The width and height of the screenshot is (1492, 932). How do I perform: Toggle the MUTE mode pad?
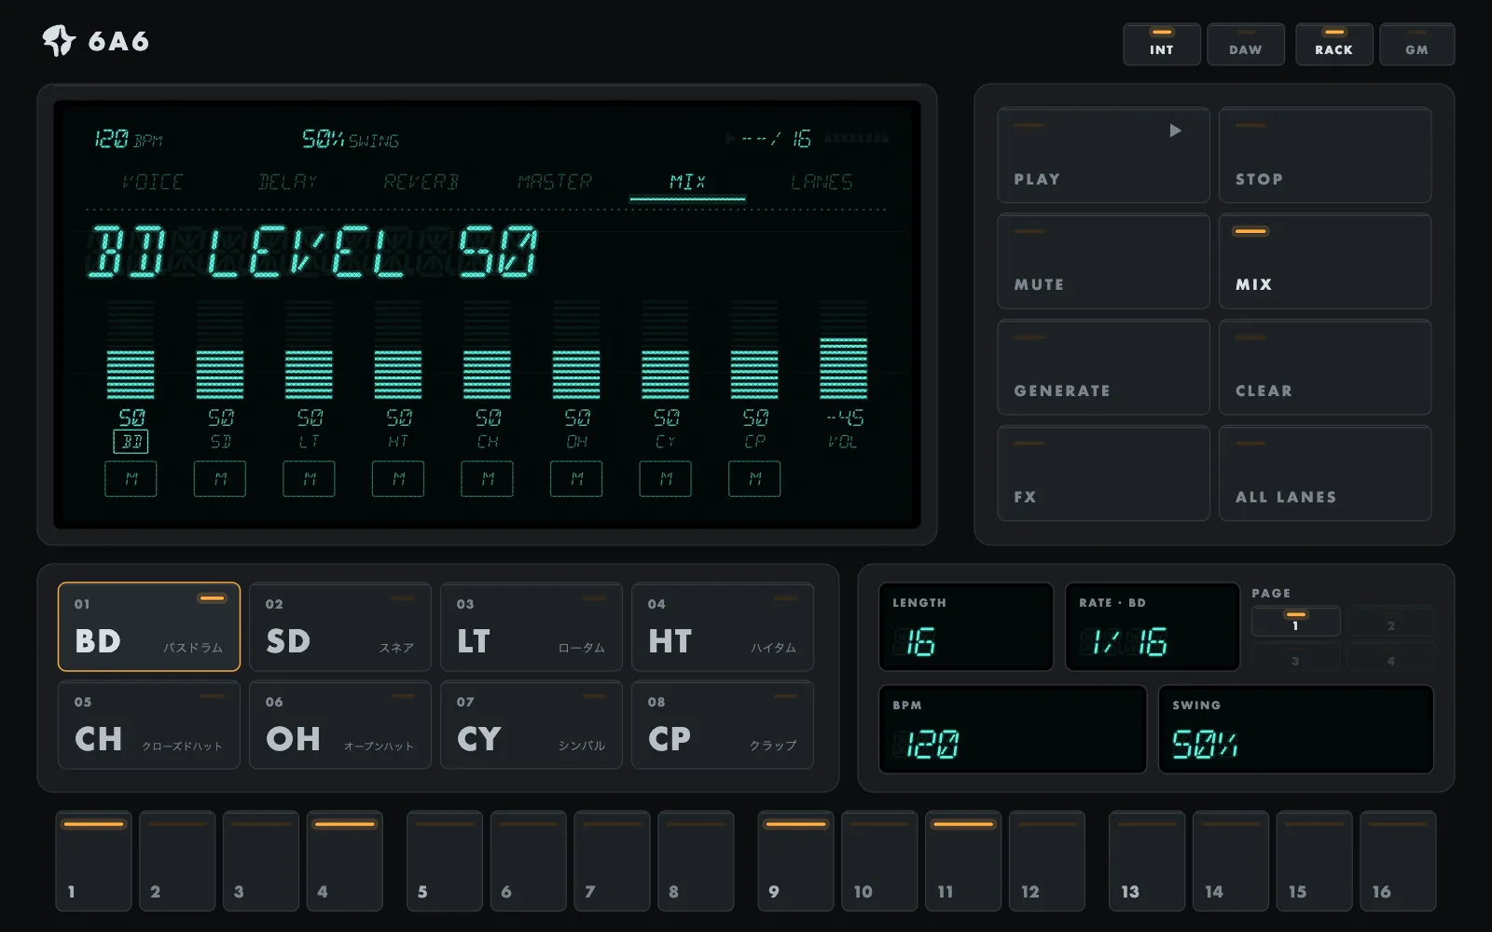(1103, 261)
